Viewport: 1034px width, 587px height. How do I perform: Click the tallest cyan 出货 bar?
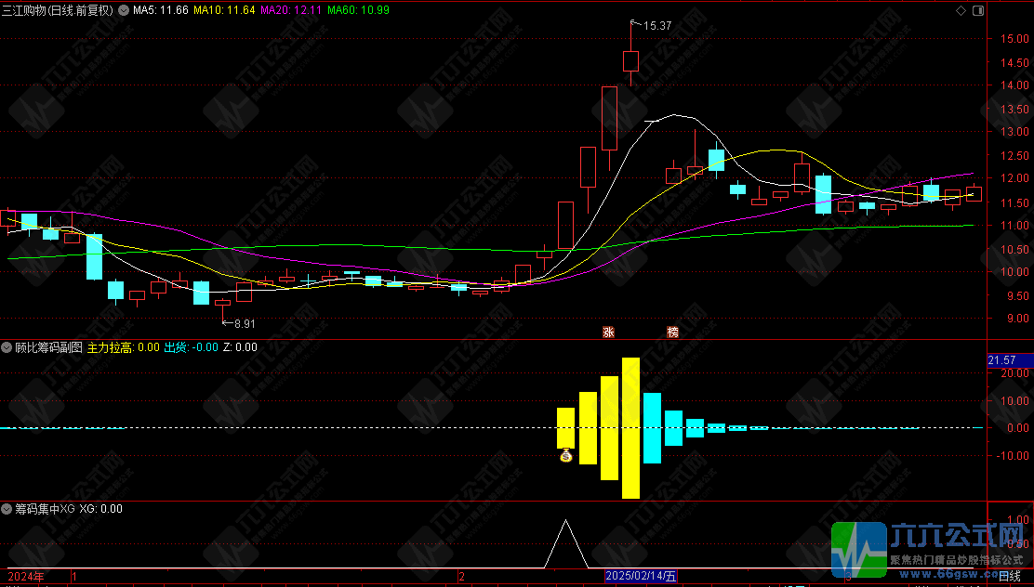pyautogui.click(x=652, y=428)
